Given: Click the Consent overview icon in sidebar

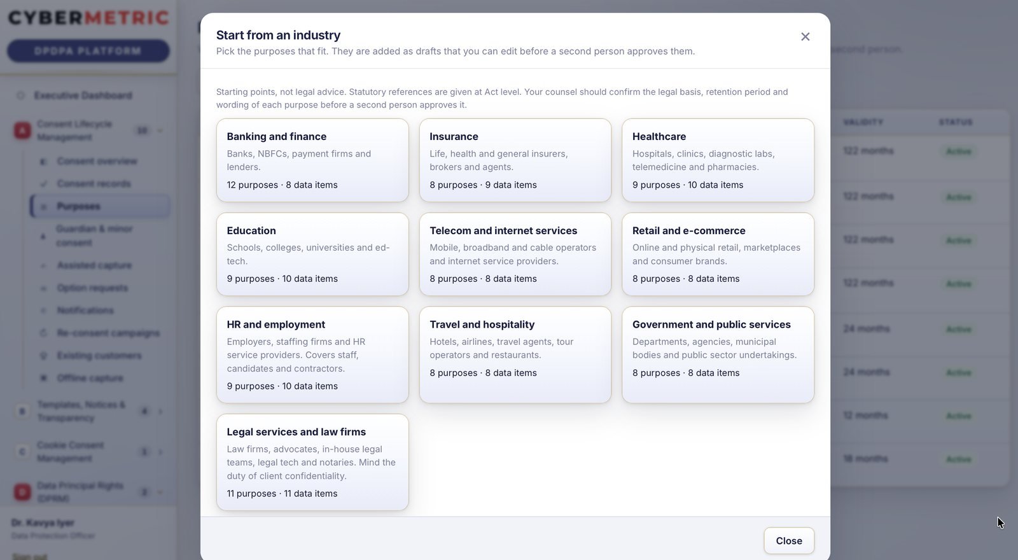Looking at the screenshot, I should tap(43, 162).
